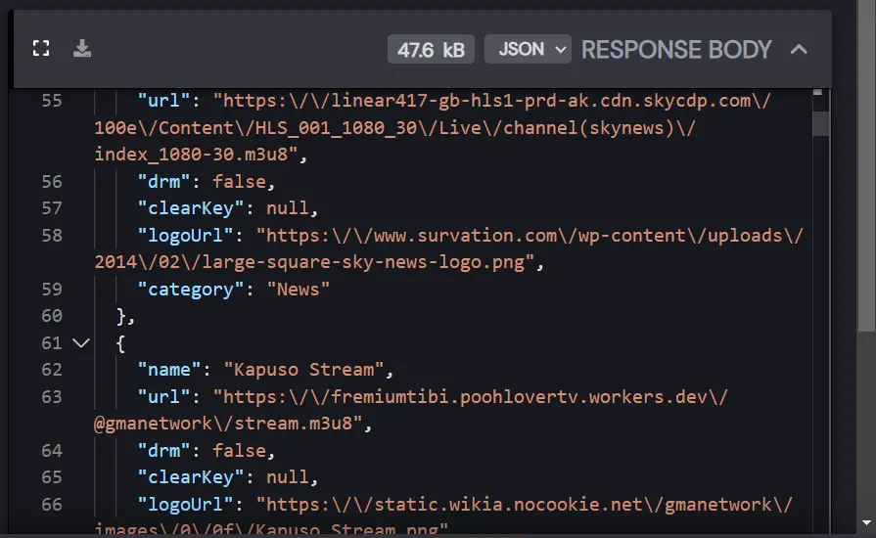The width and height of the screenshot is (876, 538).
Task: Click the inner code scrollbar thumb
Action: (820, 123)
